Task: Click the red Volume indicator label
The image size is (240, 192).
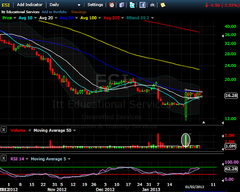Action: [18, 130]
